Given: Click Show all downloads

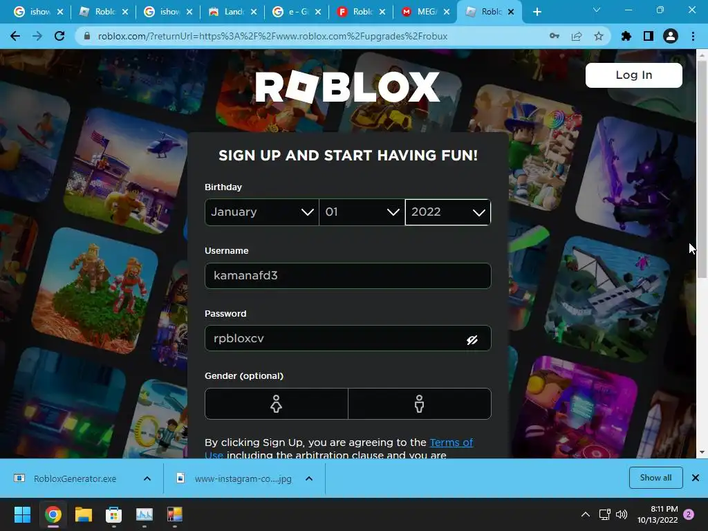Looking at the screenshot, I should click(655, 478).
